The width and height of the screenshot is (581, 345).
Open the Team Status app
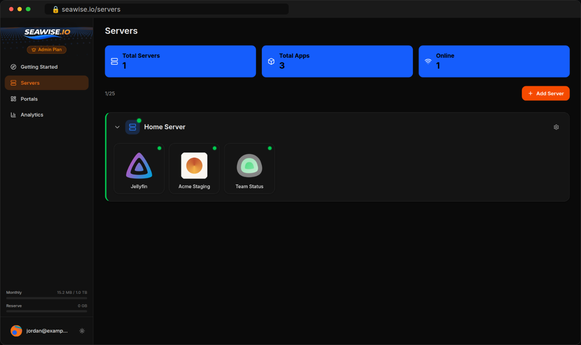click(249, 169)
